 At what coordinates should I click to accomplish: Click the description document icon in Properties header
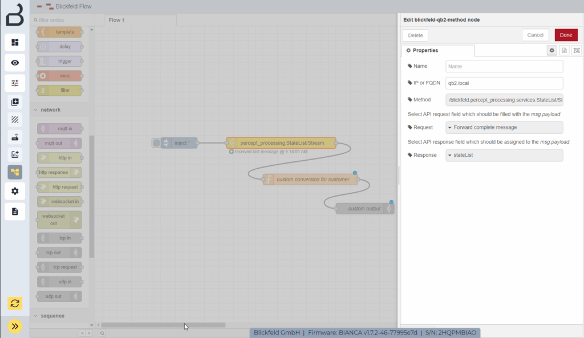click(x=564, y=50)
